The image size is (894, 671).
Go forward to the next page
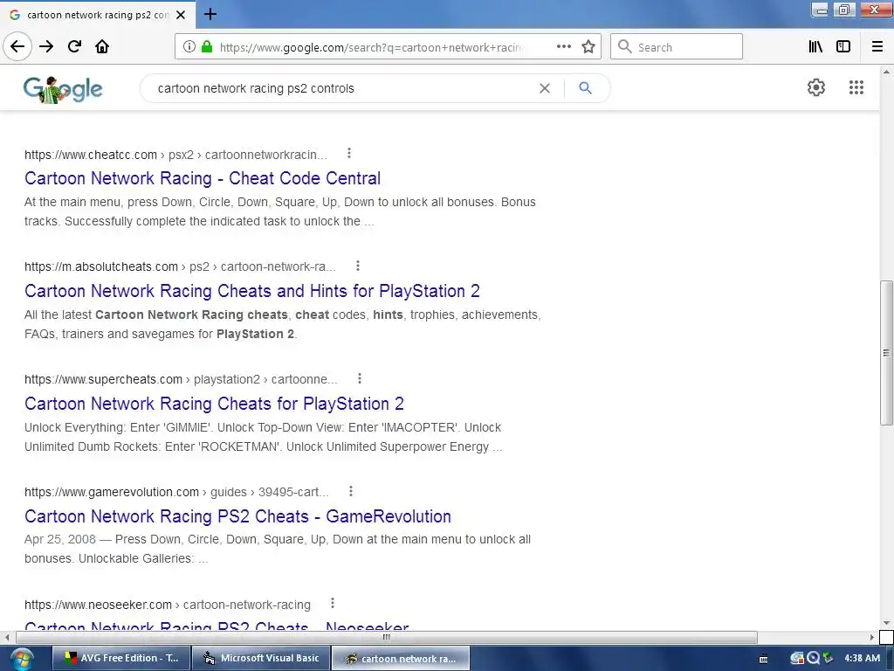coord(46,47)
